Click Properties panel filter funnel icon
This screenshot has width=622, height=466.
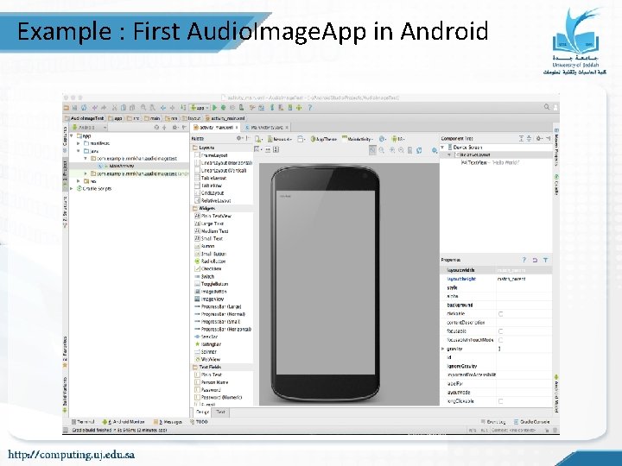(545, 260)
